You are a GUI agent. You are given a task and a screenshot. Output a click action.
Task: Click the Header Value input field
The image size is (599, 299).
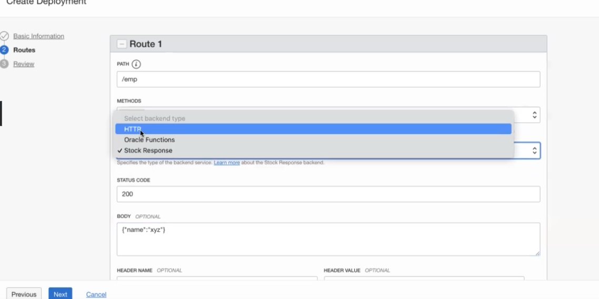click(x=424, y=280)
